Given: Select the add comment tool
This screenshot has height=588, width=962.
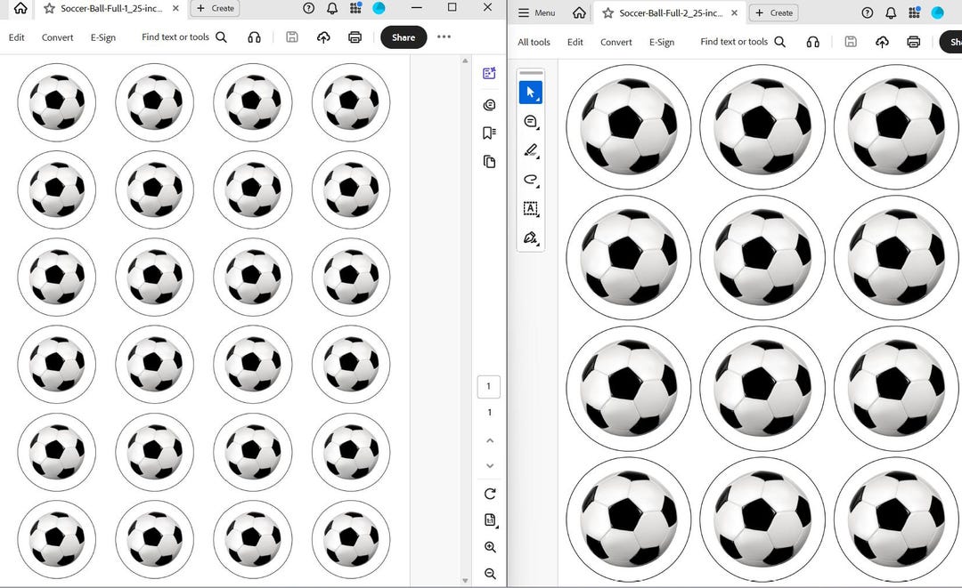Looking at the screenshot, I should [531, 121].
